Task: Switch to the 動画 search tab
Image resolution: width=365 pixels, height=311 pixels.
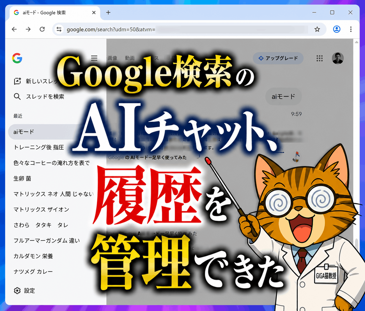Action: tap(130, 58)
